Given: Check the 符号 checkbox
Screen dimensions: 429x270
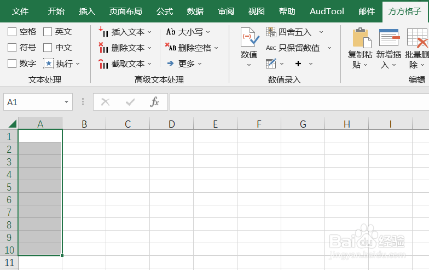Looking at the screenshot, I should click(x=12, y=48).
